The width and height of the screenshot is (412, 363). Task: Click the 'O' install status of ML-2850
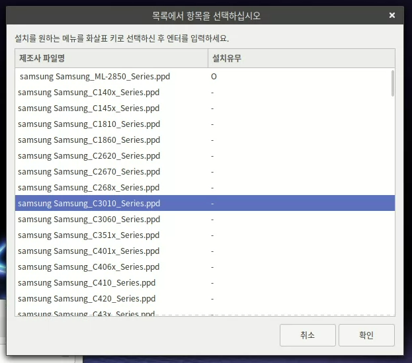(214, 77)
